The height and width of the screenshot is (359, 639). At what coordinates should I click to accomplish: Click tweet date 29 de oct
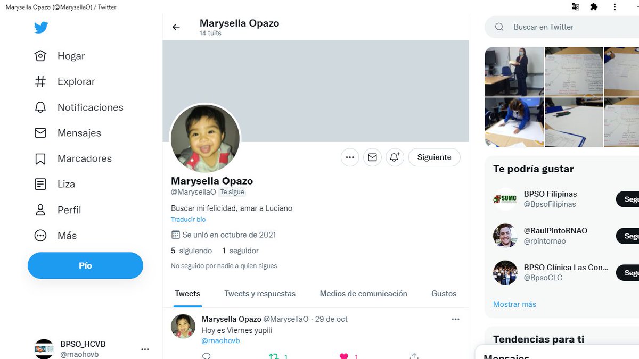[x=331, y=319]
